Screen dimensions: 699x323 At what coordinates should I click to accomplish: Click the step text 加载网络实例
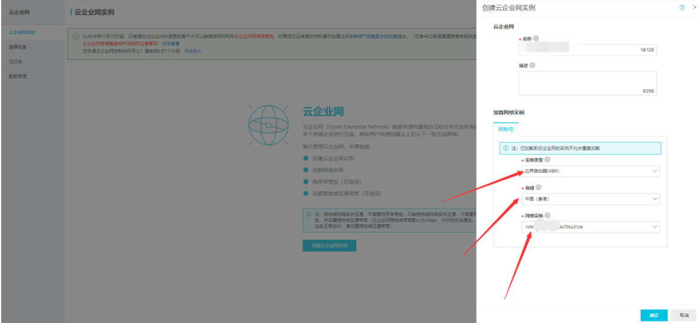[x=328, y=170]
